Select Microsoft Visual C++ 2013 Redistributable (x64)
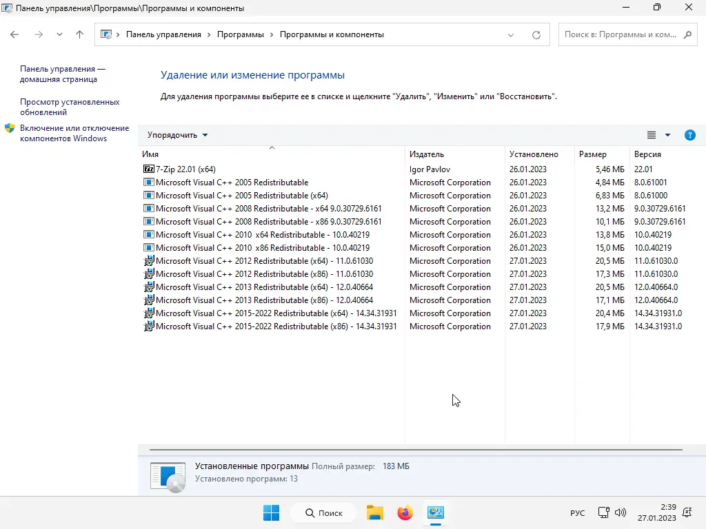Viewport: 706px width, 529px height. (264, 287)
